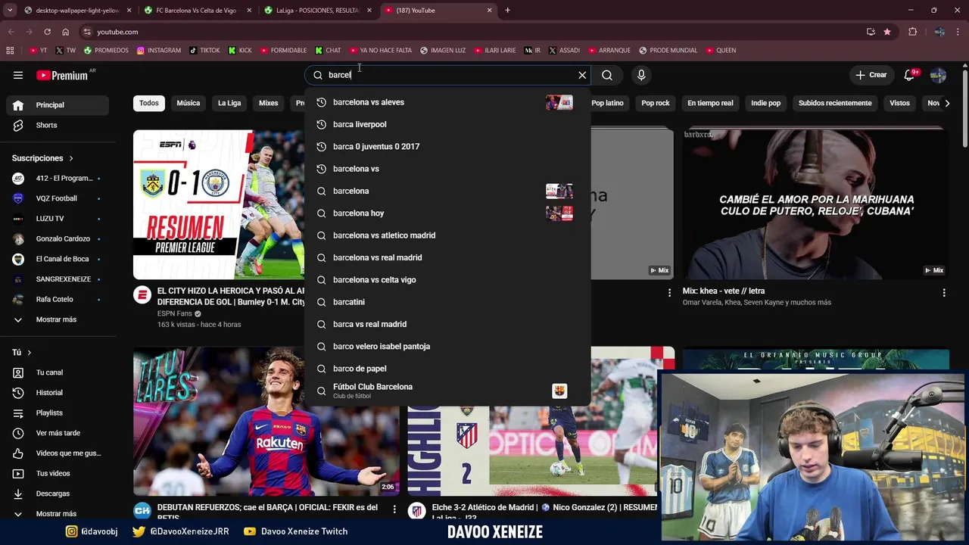The height and width of the screenshot is (545, 969).
Task: Open options for DEBUTAN REFUERZOS video
Action: 394,509
